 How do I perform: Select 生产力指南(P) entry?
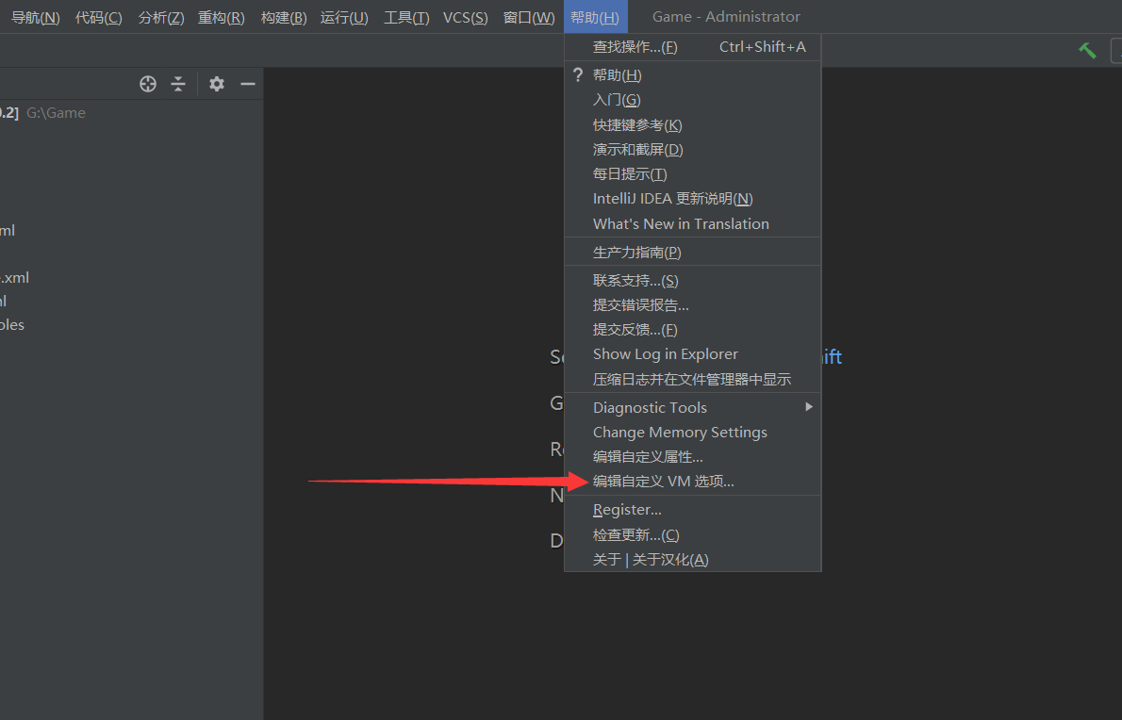693,253
